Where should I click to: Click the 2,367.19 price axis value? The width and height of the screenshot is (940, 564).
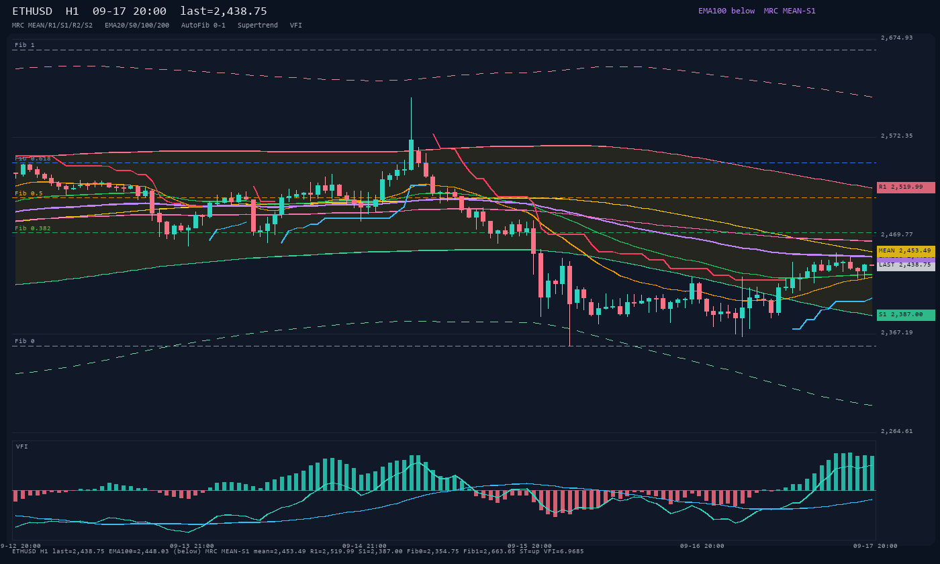click(897, 332)
